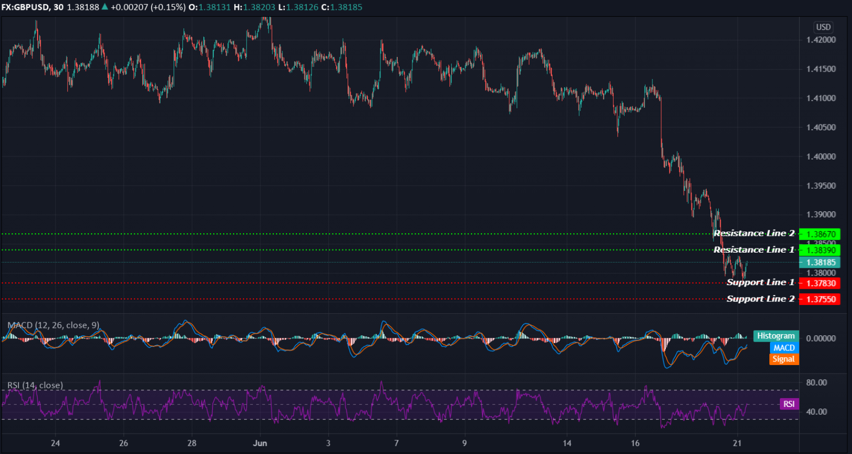Viewport: 852px width, 454px height.
Task: Click the 1.40000 price axis value
Action: click(x=821, y=157)
